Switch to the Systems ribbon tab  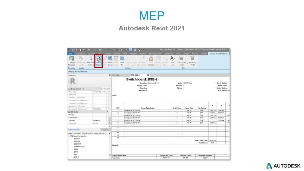[x=117, y=54]
